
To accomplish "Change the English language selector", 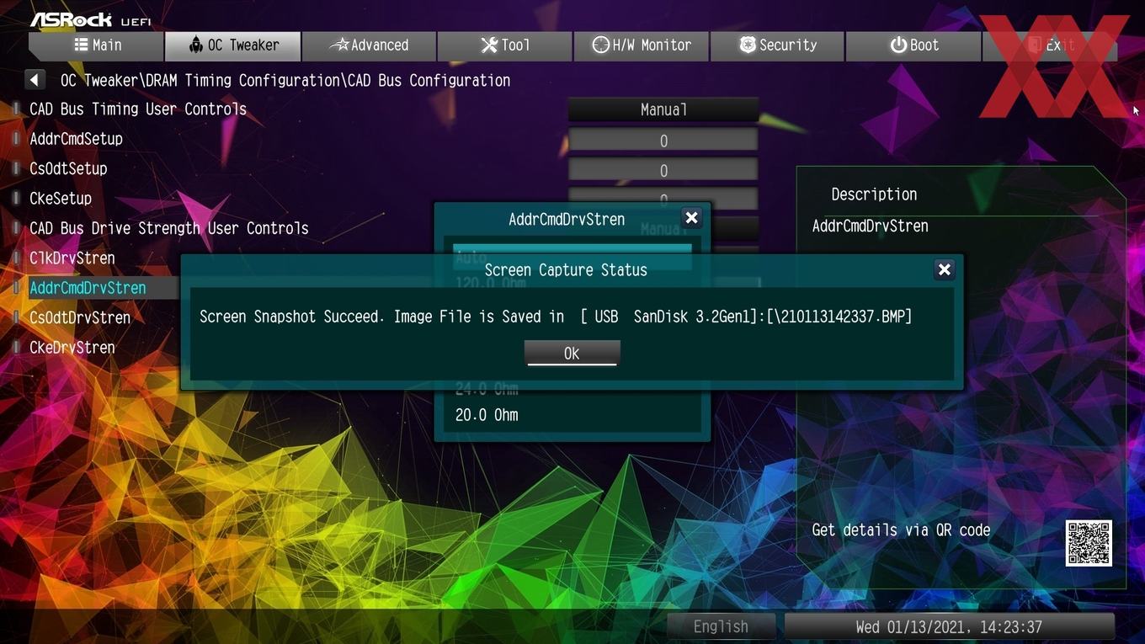I will click(x=721, y=626).
